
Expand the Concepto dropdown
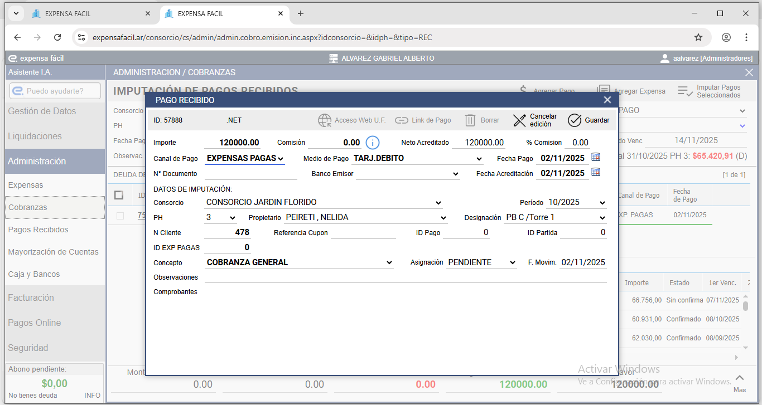coord(300,262)
